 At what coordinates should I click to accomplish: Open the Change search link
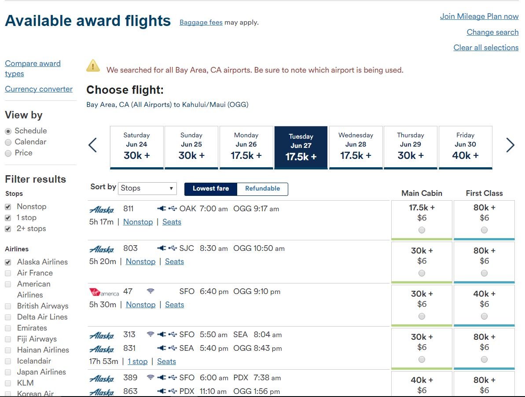point(492,32)
